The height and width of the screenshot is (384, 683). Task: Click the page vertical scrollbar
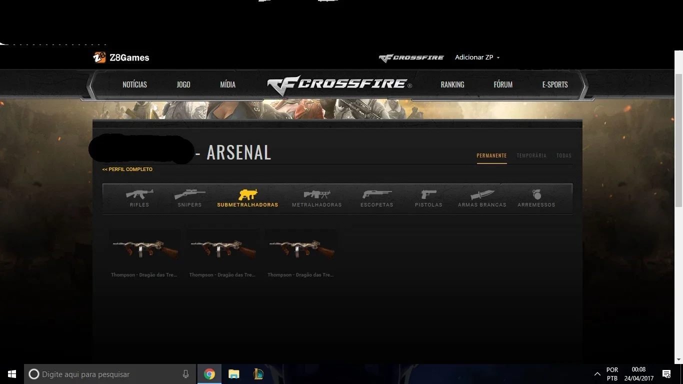pyautogui.click(x=678, y=140)
